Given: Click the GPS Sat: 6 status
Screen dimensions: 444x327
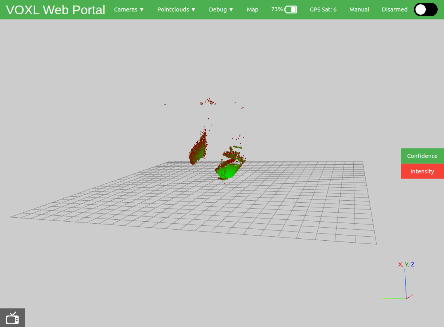Looking at the screenshot, I should pyautogui.click(x=323, y=10).
